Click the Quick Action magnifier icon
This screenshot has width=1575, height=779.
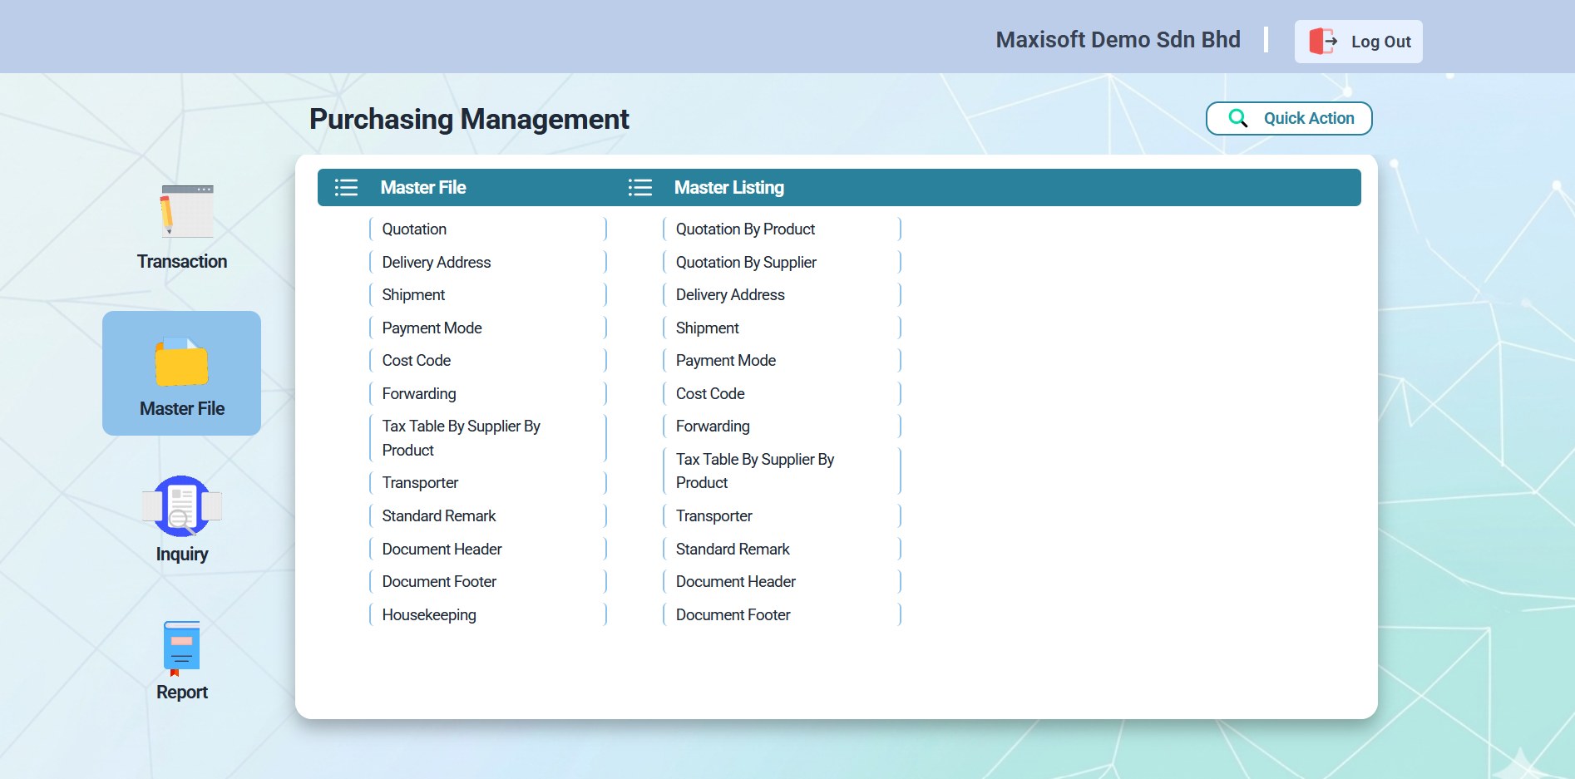pos(1238,118)
